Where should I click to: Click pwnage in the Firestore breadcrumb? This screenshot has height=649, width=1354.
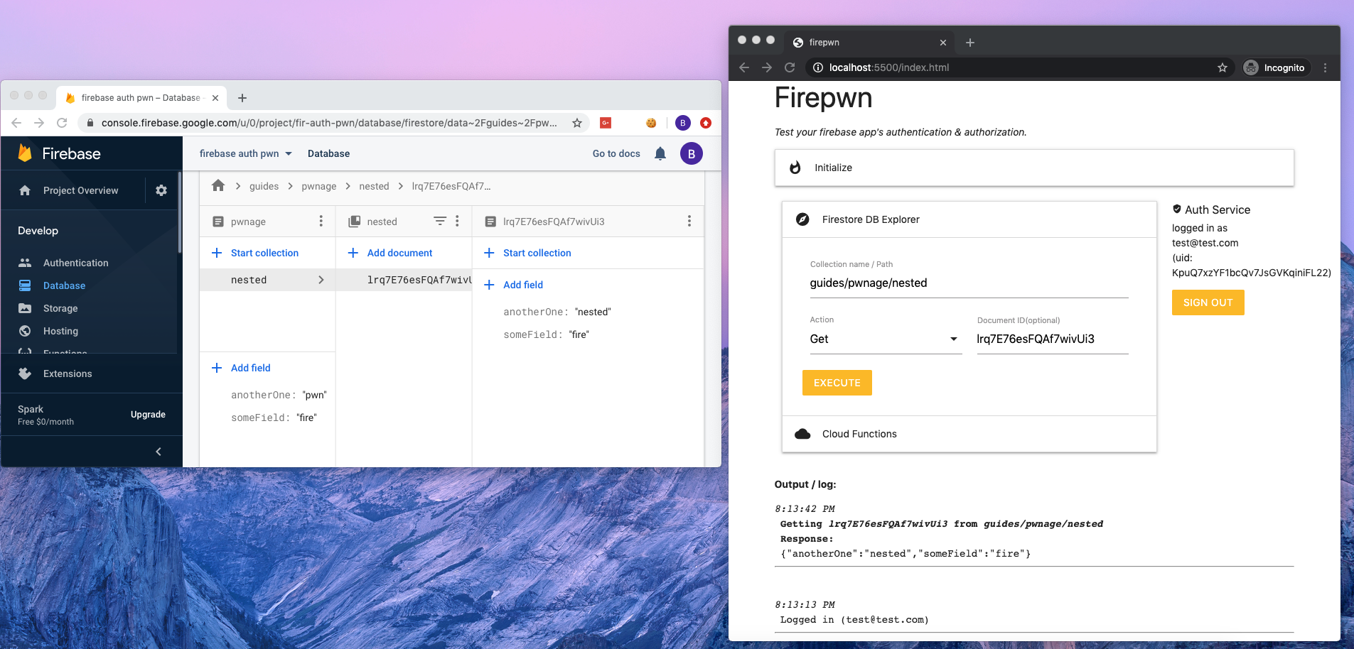coord(319,186)
